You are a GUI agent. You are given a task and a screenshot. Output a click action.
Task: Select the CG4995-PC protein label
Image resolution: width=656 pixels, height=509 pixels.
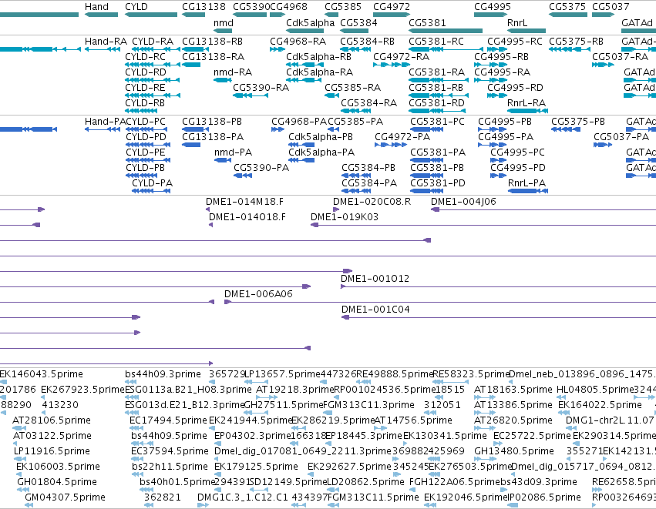point(518,152)
